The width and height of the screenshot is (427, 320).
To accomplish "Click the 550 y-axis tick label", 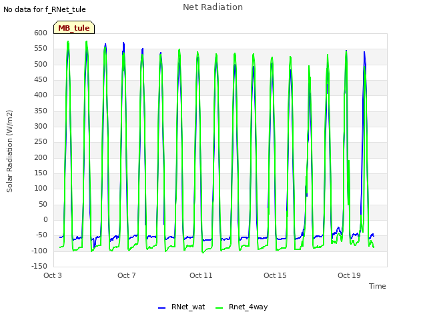I will [x=41, y=49].
